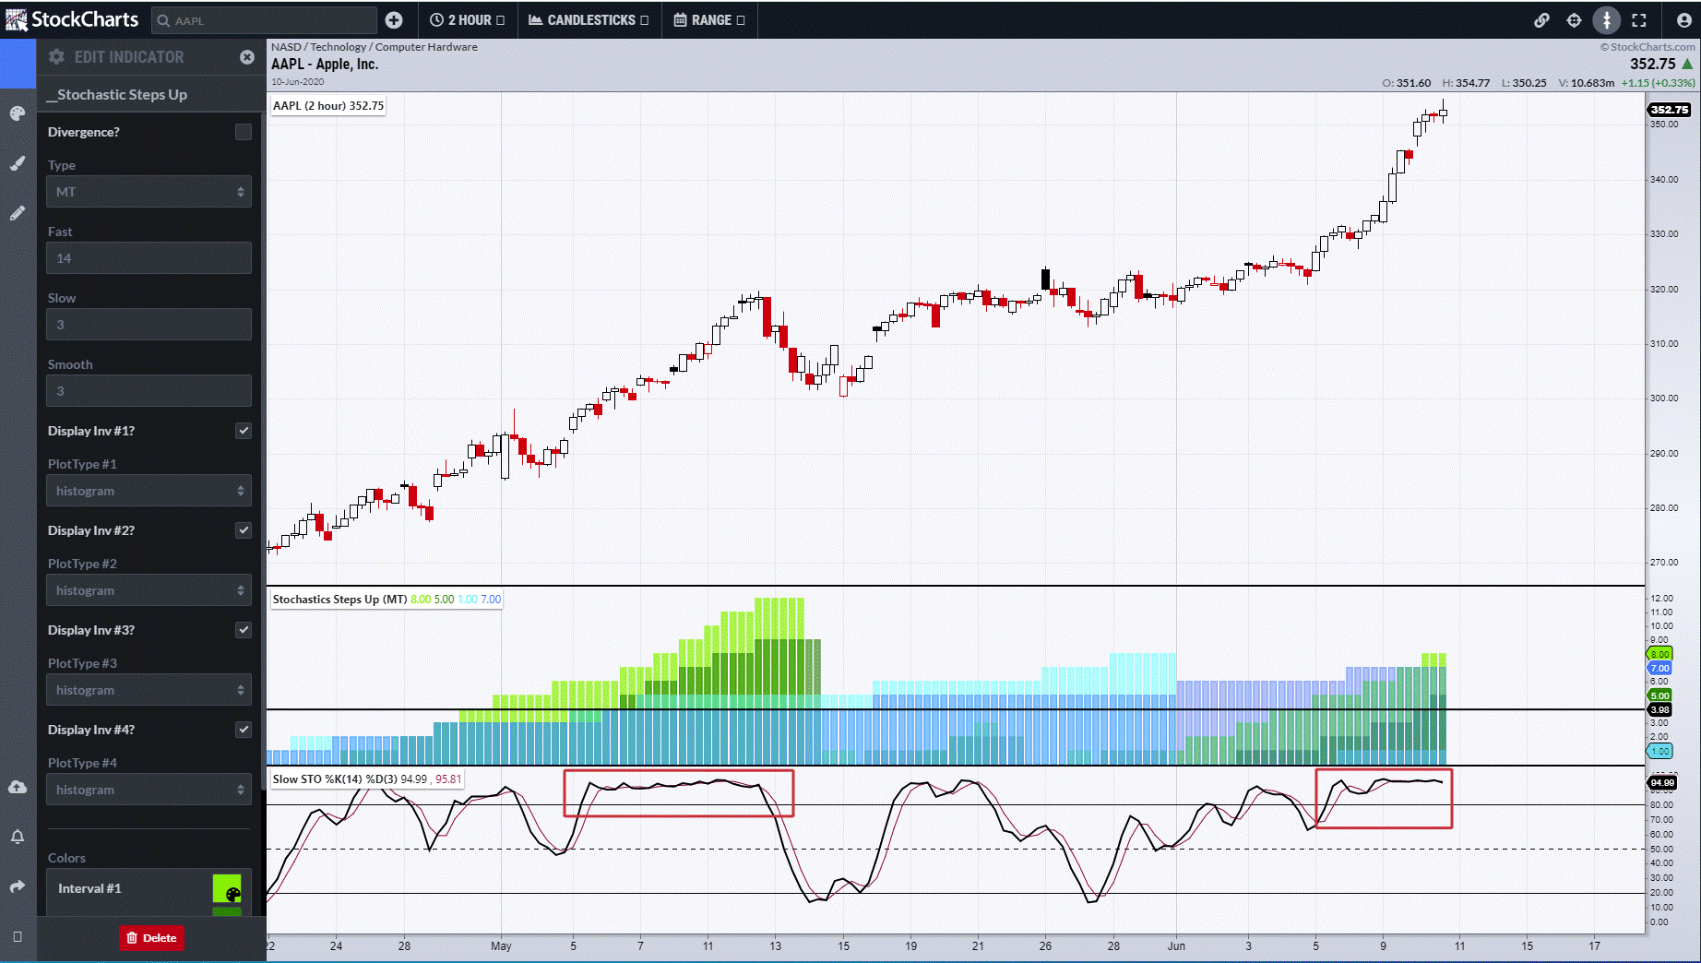Select the brush tool in left sidebar

(18, 163)
